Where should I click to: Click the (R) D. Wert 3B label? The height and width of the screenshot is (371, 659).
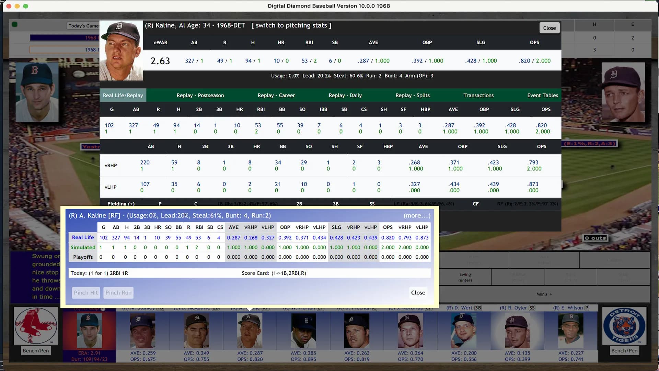coord(464,308)
